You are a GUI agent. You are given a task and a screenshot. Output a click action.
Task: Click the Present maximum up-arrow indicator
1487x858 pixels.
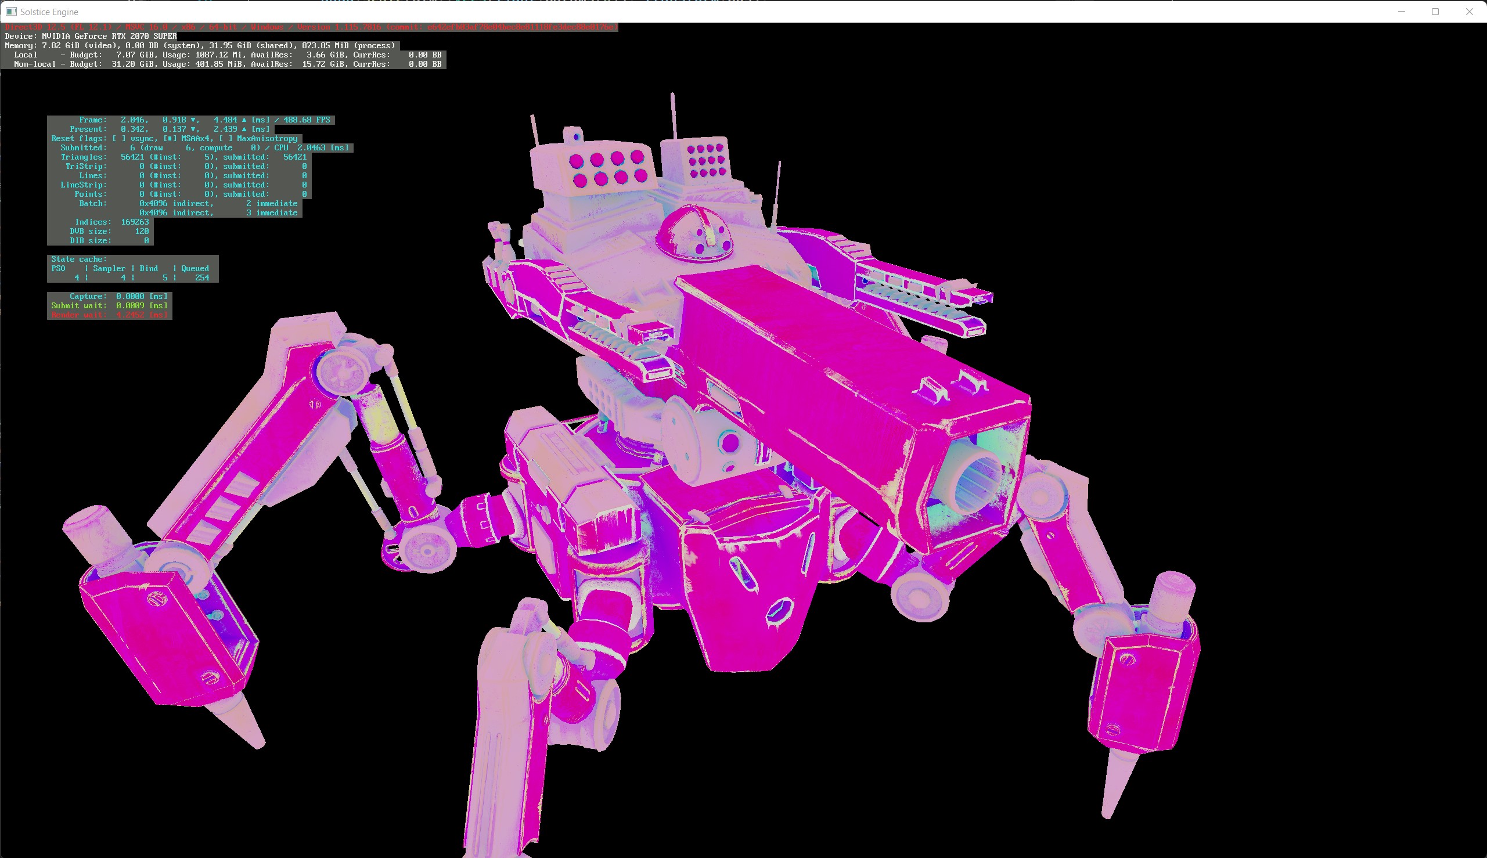pos(244,129)
